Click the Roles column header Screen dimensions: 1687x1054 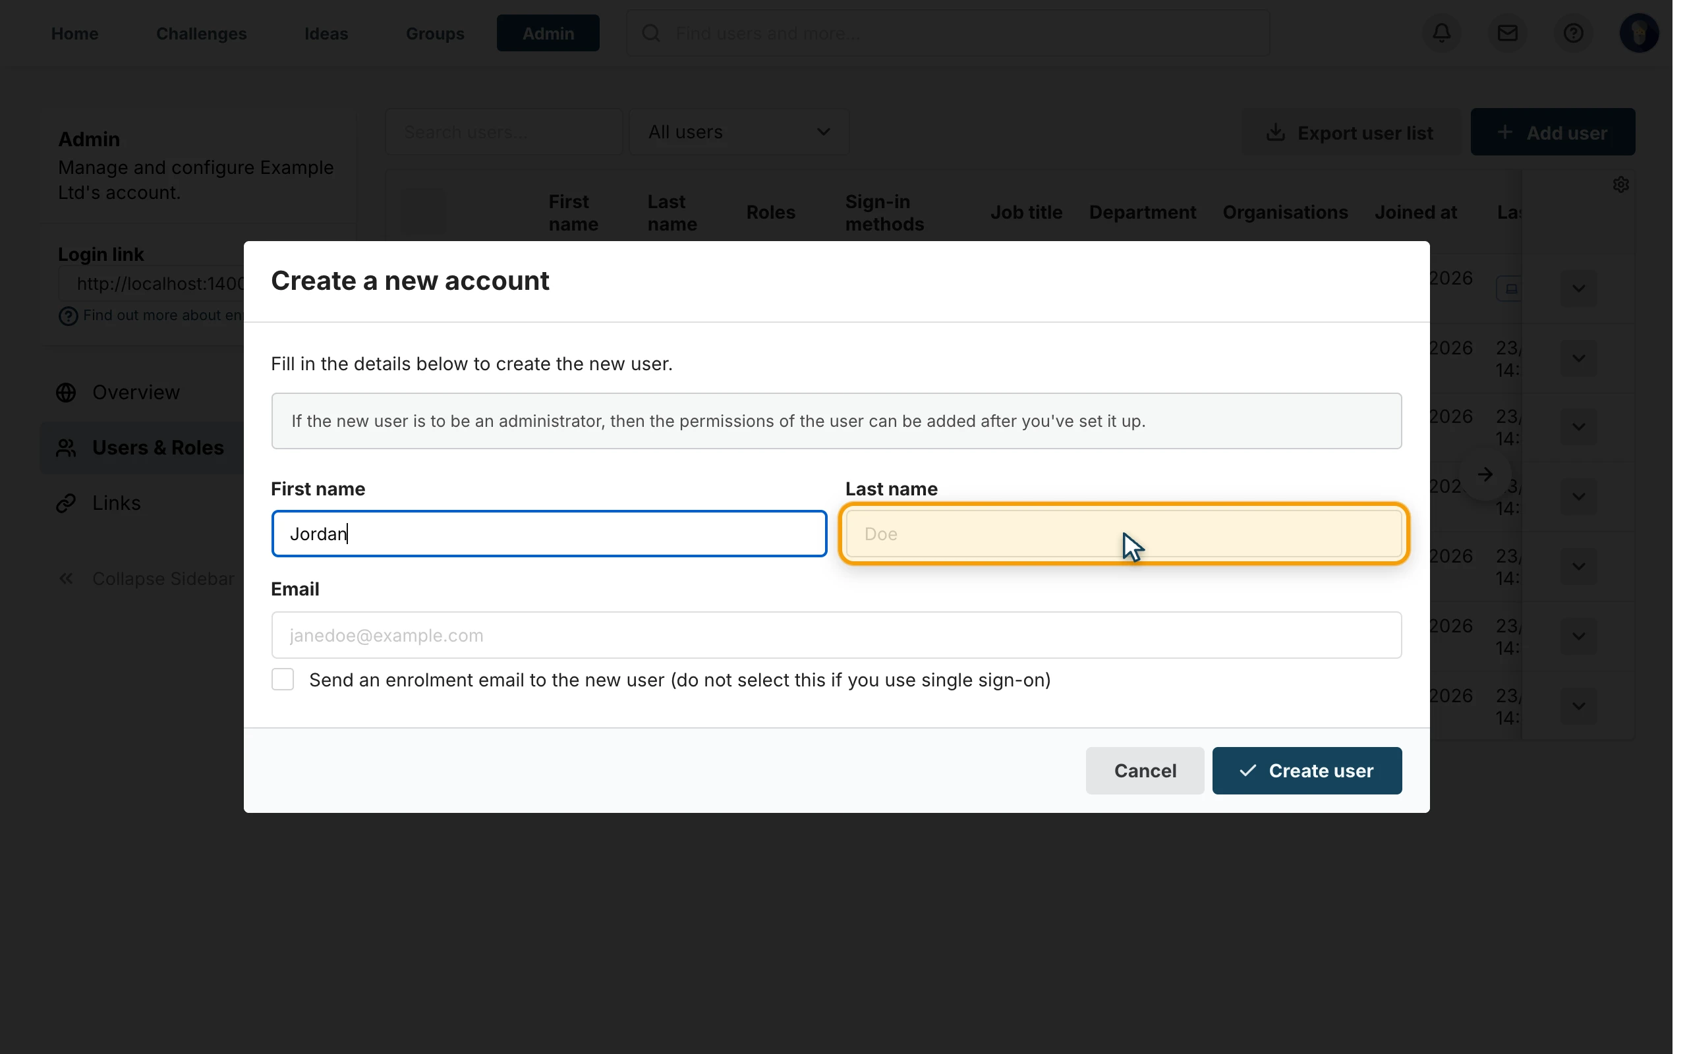(x=770, y=212)
